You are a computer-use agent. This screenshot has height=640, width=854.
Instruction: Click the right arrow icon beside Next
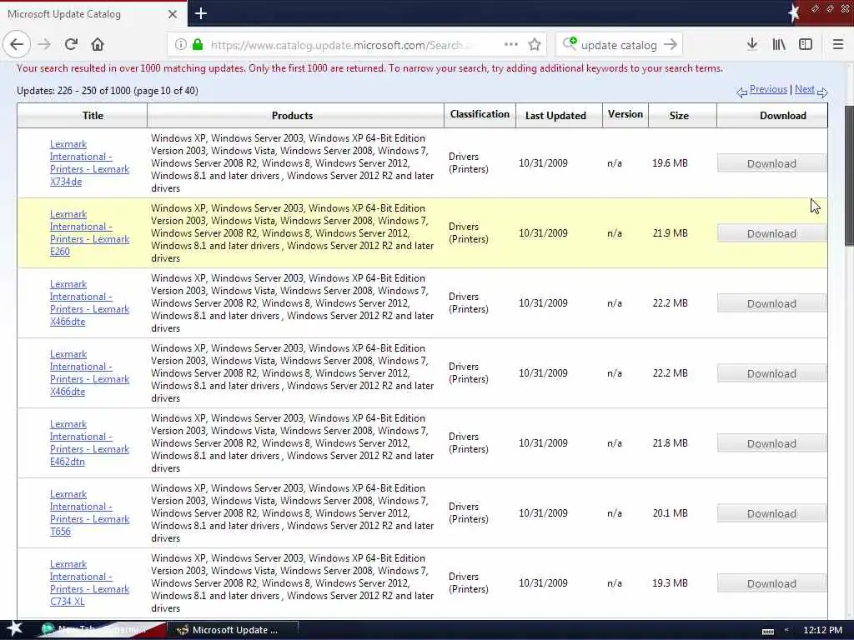click(822, 92)
